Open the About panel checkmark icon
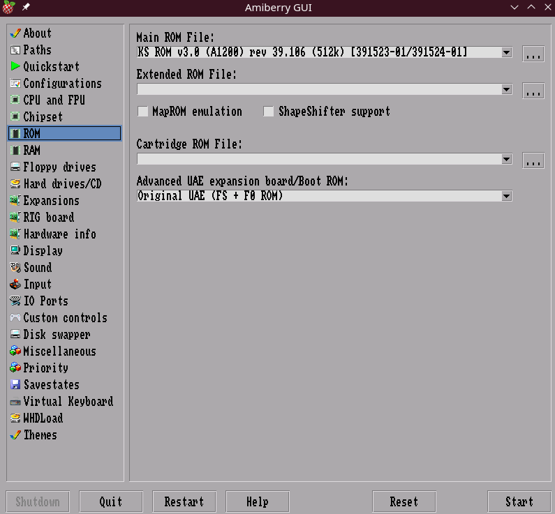The height and width of the screenshot is (514, 555). click(15, 33)
